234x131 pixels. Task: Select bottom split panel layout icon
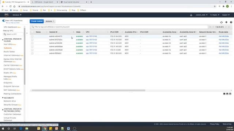(224, 94)
